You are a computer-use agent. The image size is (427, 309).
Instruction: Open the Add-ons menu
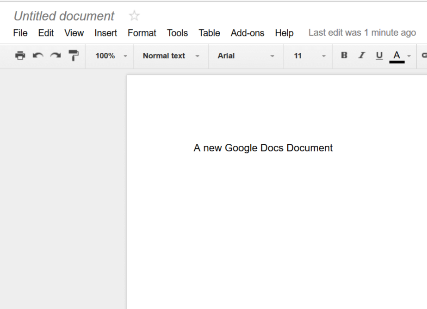248,33
